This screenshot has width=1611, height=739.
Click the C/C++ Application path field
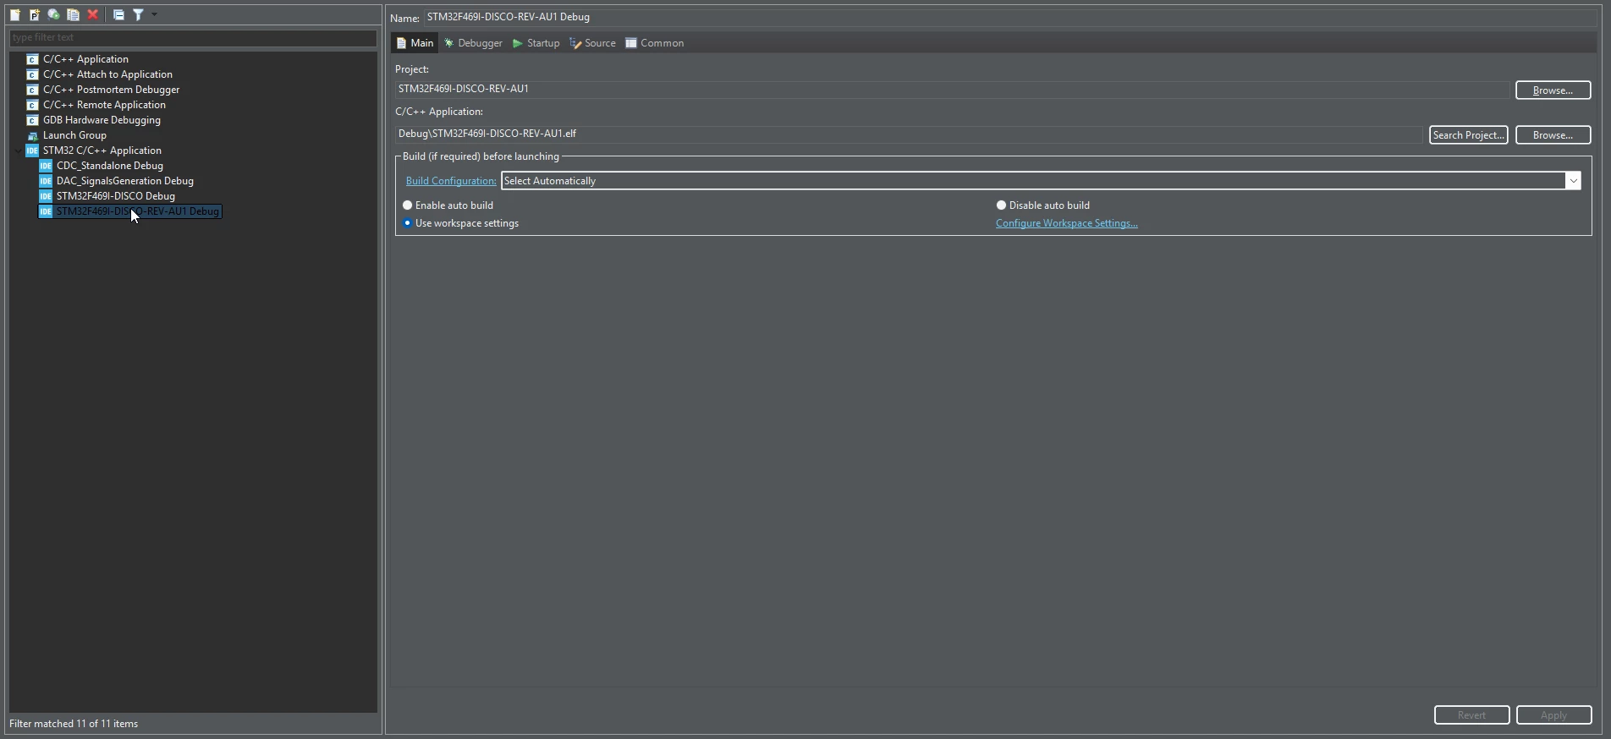(909, 134)
